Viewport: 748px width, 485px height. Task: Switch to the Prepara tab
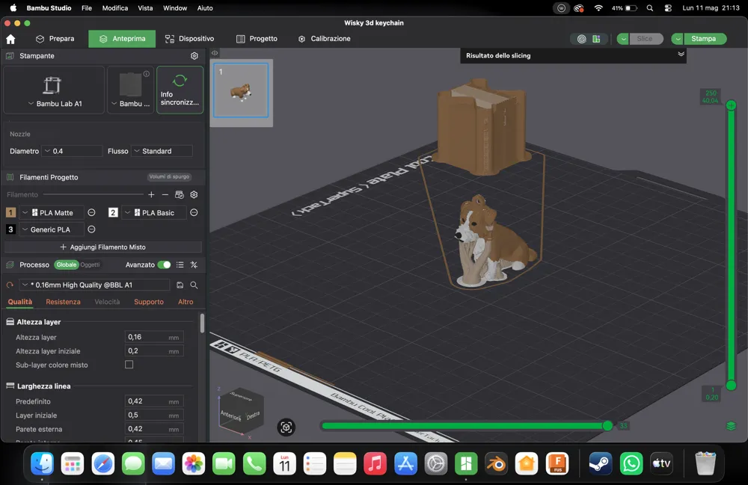[x=55, y=39]
